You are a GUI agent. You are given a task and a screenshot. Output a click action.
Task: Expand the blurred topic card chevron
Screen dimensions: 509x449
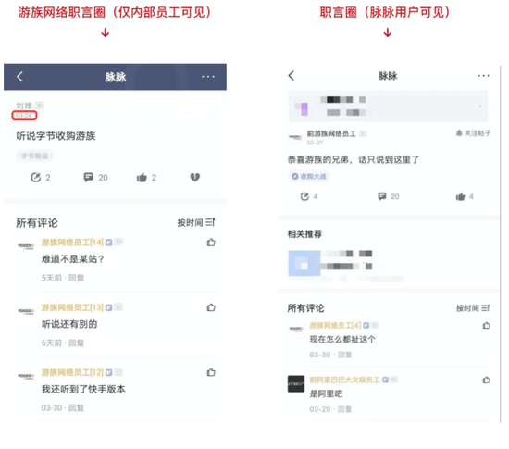point(479,106)
